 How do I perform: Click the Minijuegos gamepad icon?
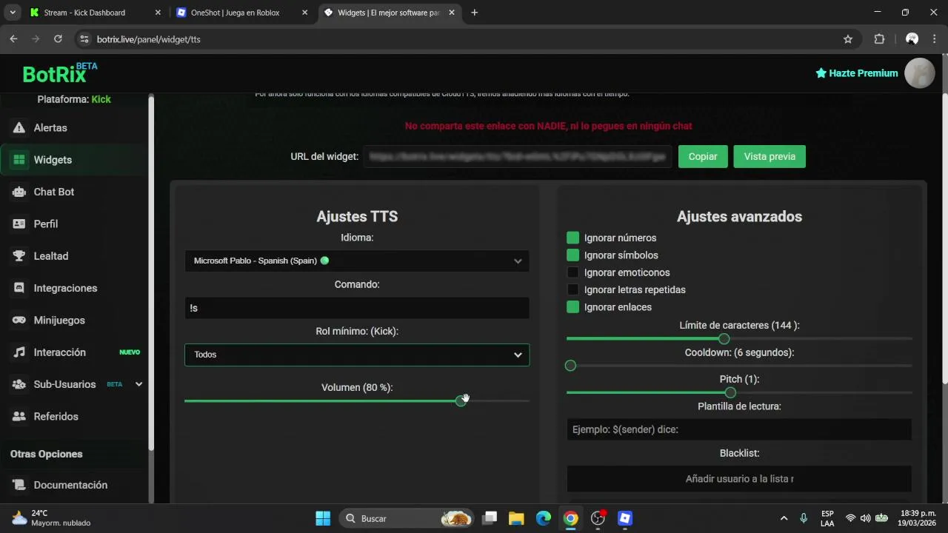click(19, 321)
